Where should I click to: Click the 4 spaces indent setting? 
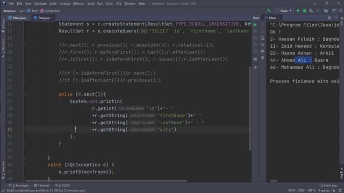[x=324, y=191]
